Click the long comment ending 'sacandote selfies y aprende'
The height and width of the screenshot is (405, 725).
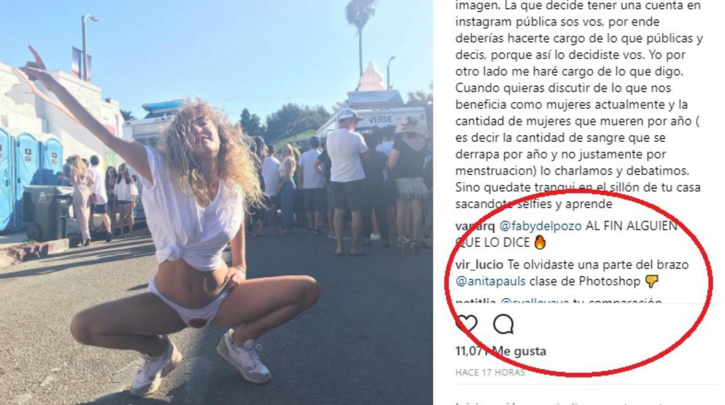point(579,104)
